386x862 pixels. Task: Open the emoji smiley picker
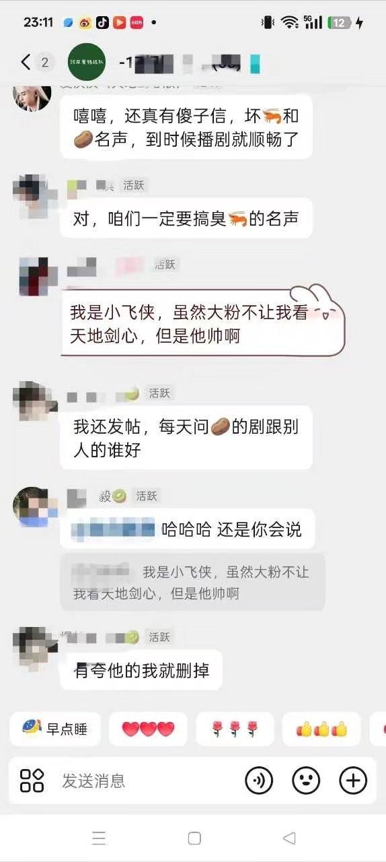[306, 781]
